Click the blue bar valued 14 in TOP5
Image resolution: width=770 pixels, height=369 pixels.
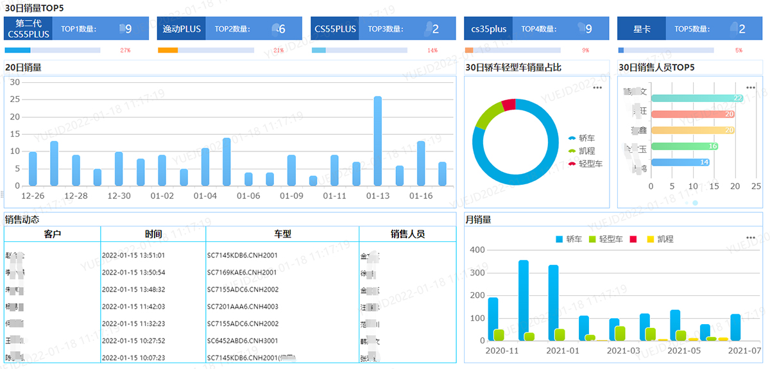click(x=681, y=162)
